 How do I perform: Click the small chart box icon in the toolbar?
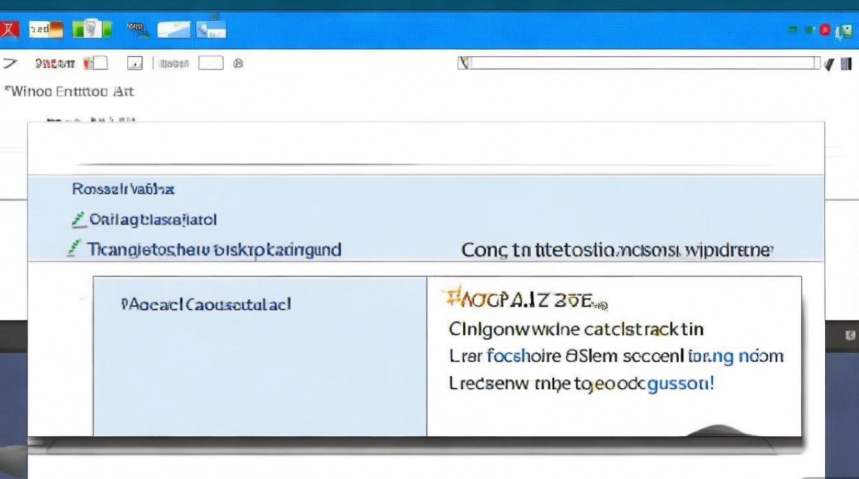click(135, 63)
